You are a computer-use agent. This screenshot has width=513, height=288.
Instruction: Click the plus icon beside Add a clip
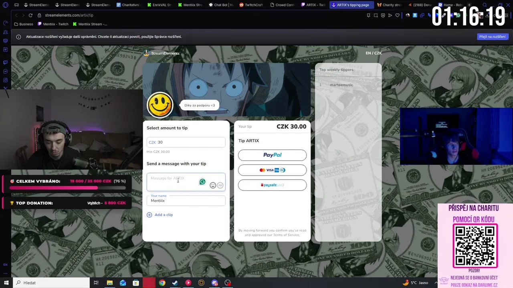click(149, 215)
